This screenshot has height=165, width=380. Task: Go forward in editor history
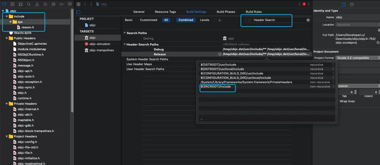tap(91, 4)
